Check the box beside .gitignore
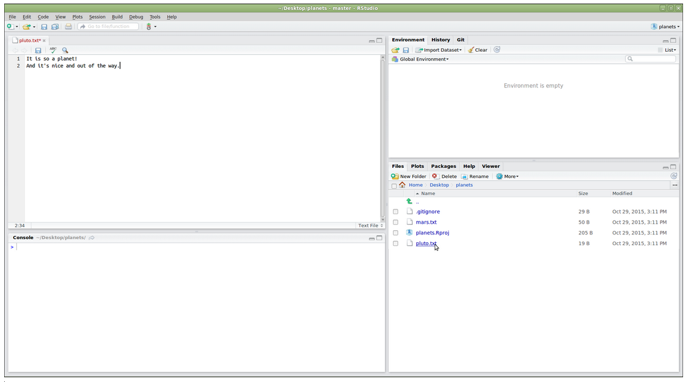Viewport: 689px width, 382px height. 395,212
